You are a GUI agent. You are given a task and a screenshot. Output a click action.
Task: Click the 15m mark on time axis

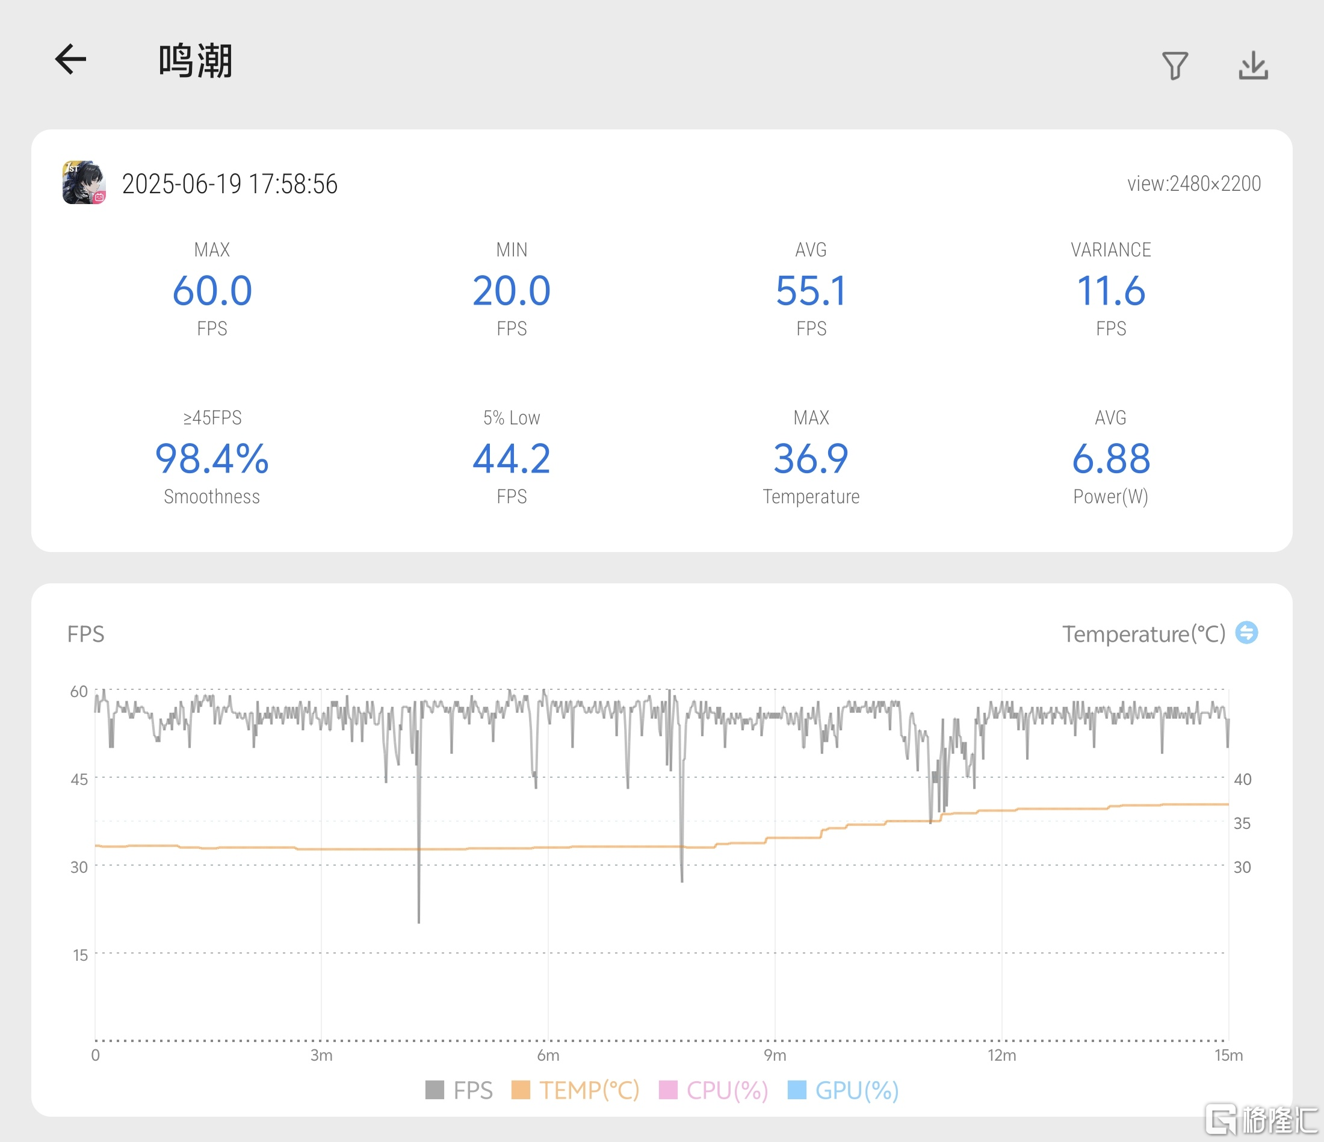point(1228,1055)
